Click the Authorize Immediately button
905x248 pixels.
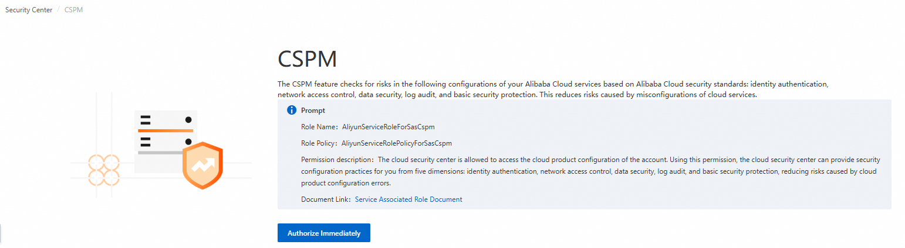point(323,233)
